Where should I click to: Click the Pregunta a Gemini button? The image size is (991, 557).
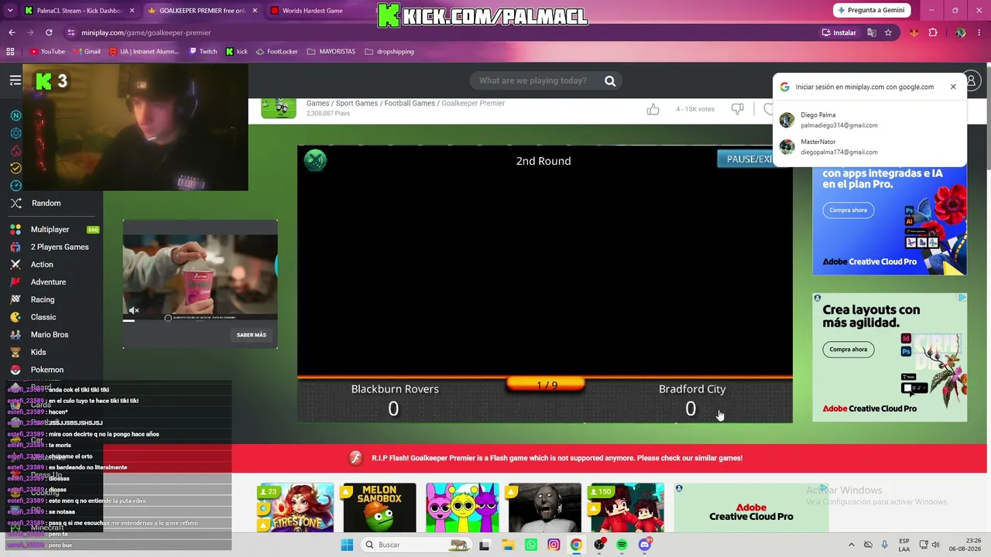tap(870, 10)
